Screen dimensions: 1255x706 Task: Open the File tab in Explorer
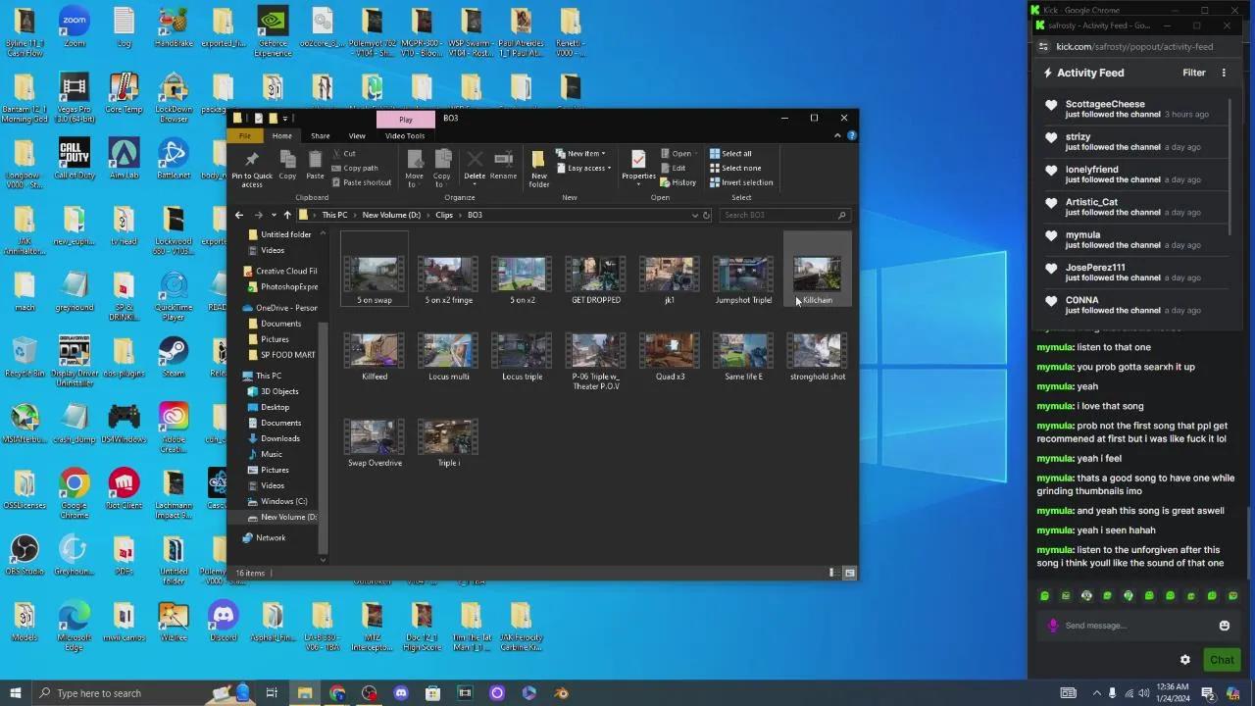click(x=245, y=136)
